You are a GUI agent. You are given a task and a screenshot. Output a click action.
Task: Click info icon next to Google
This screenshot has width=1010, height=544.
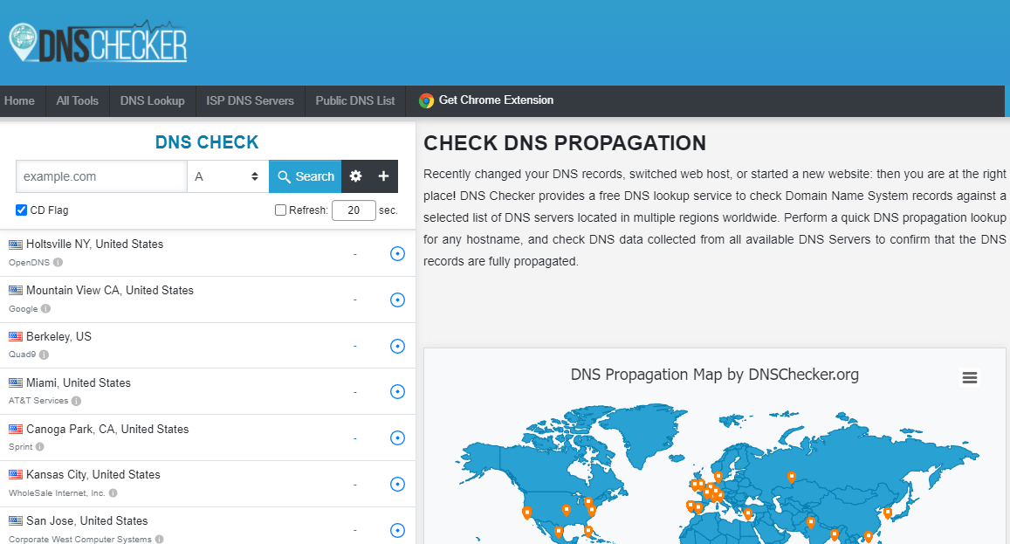45,309
